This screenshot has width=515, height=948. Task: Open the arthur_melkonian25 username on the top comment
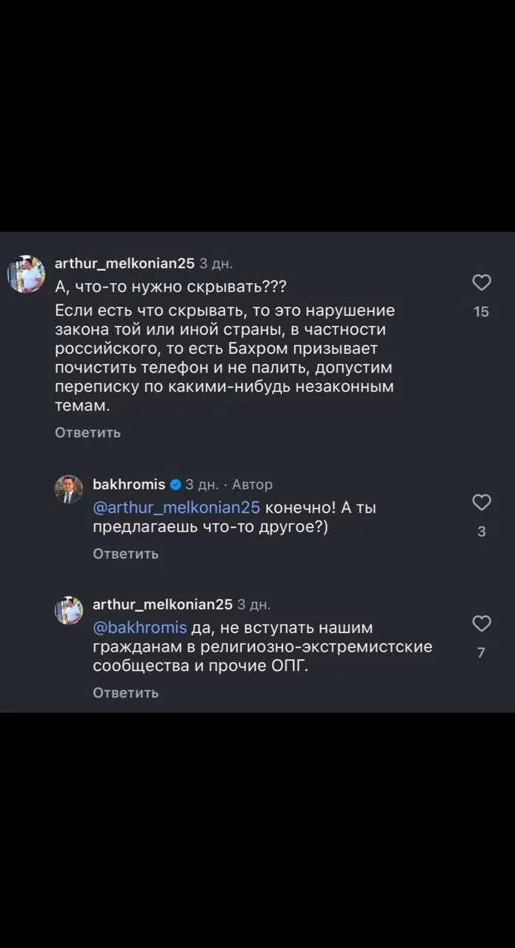(124, 263)
